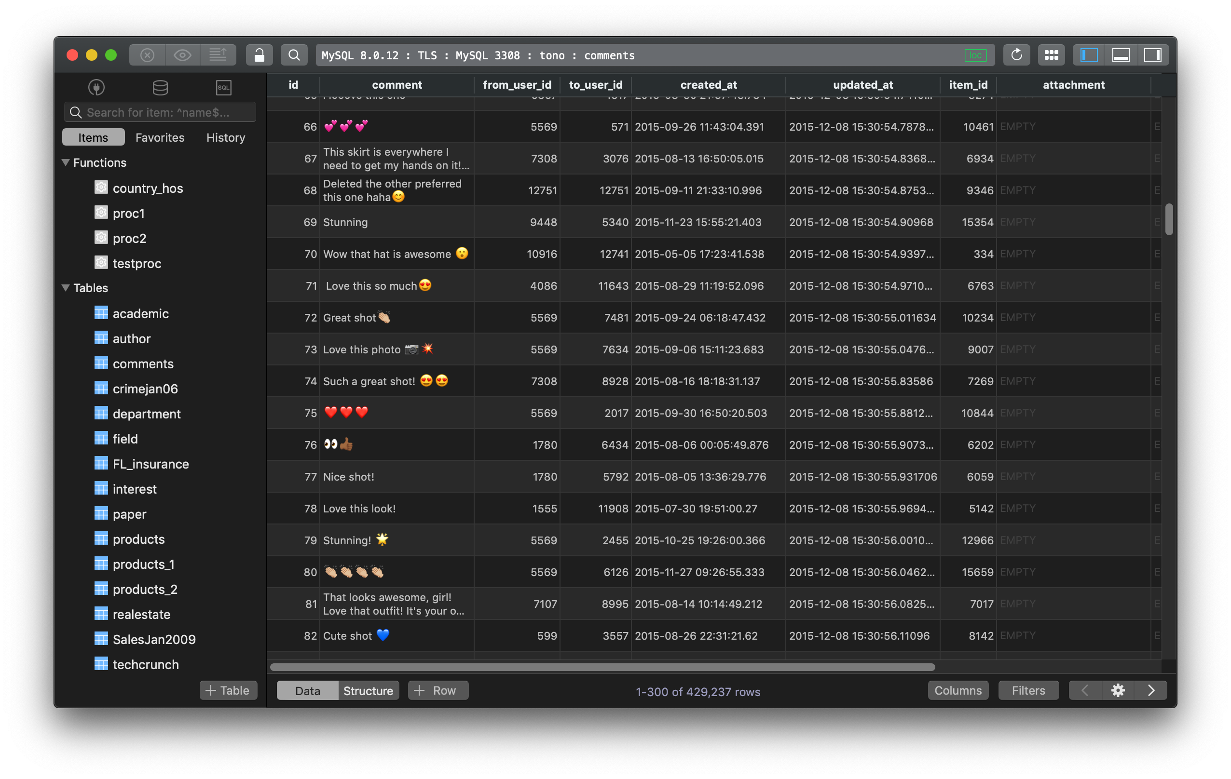
Task: Expand the Functions section in sidebar
Action: coord(68,162)
